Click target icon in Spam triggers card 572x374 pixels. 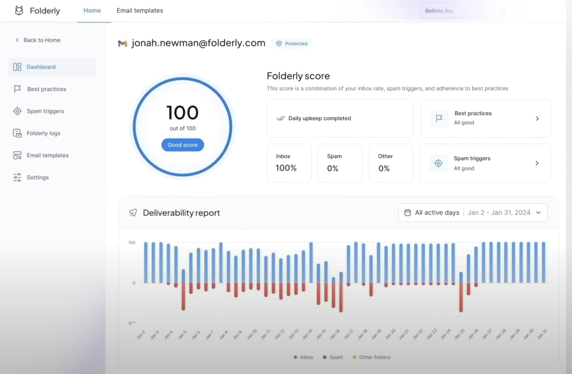(x=438, y=163)
